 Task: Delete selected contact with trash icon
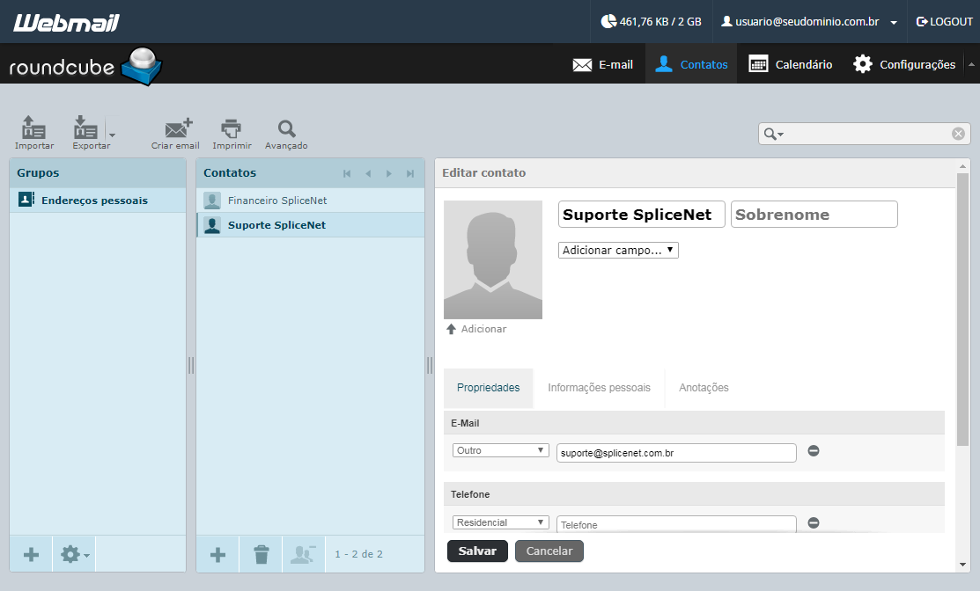[262, 554]
